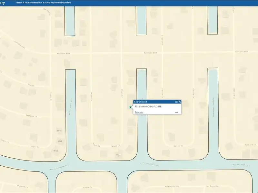This screenshot has width=258, height=193.
Task: Click parcel number 9548 on the map
Action: [x=60, y=141]
